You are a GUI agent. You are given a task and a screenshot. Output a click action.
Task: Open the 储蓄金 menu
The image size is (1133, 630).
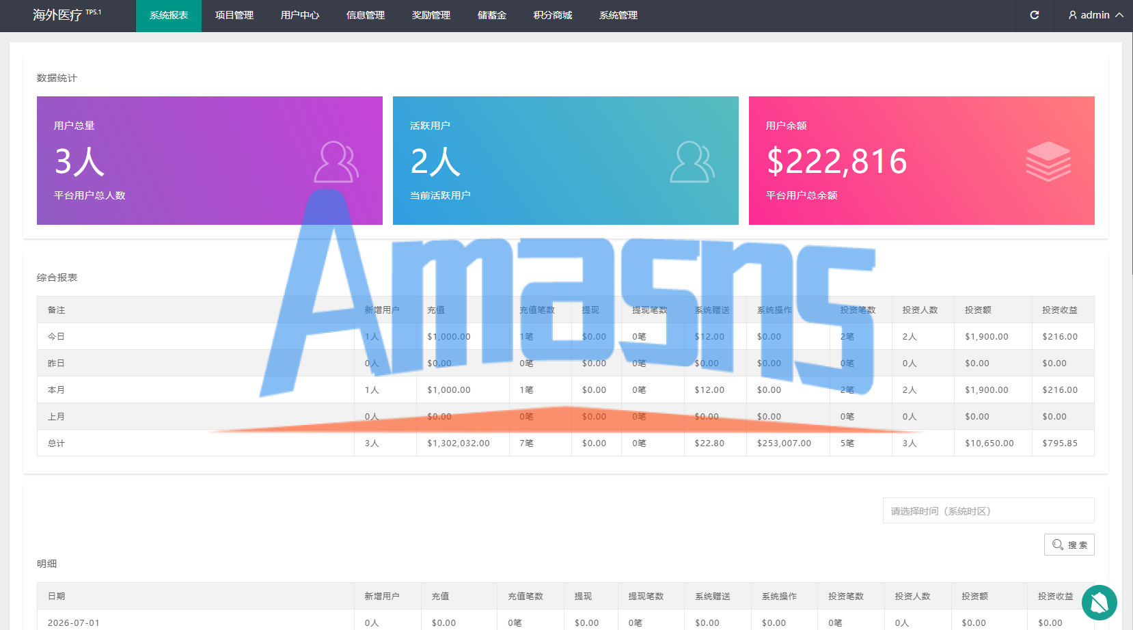click(x=492, y=16)
